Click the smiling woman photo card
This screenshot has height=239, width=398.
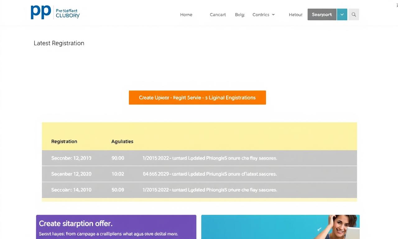coord(280,227)
